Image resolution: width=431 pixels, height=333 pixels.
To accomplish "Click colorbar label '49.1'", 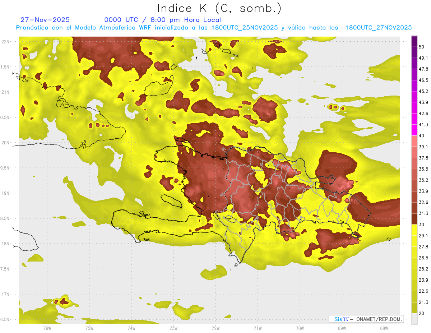I will click(423, 58).
